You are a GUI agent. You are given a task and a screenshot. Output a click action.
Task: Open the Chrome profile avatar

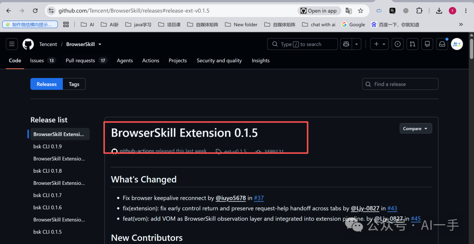[452, 11]
